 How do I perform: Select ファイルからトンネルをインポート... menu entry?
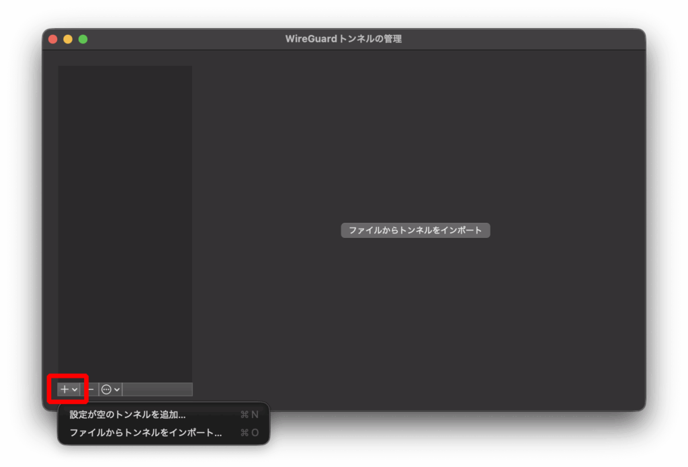(x=145, y=433)
